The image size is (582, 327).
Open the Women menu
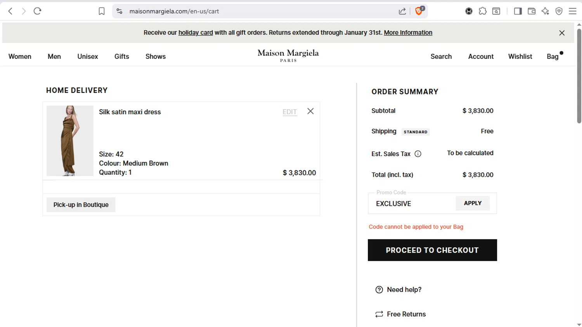click(20, 57)
